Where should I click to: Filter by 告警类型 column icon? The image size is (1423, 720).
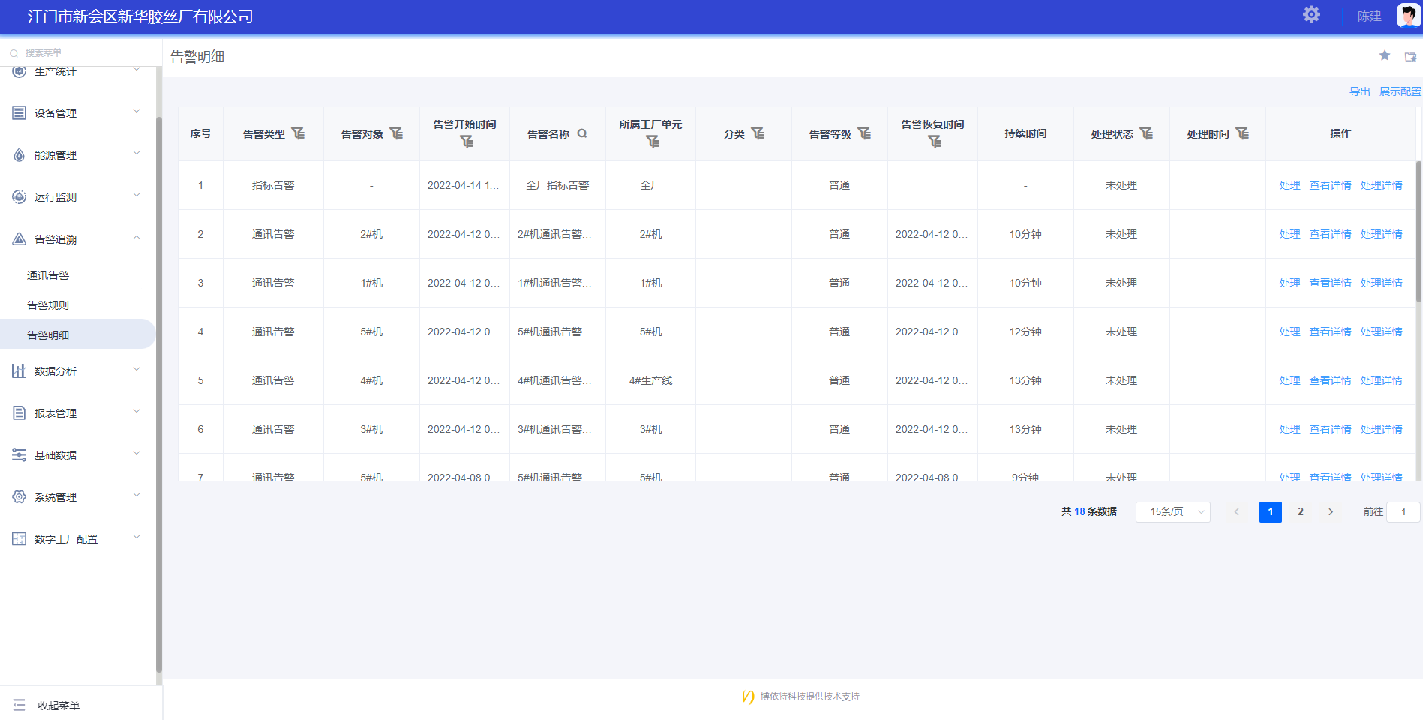click(x=298, y=133)
